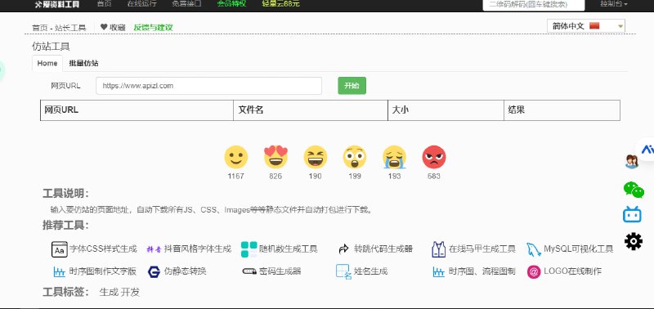Click the MySQL可视化工具 dolphin icon
Viewport: 654px width, 309px height.
coord(534,249)
